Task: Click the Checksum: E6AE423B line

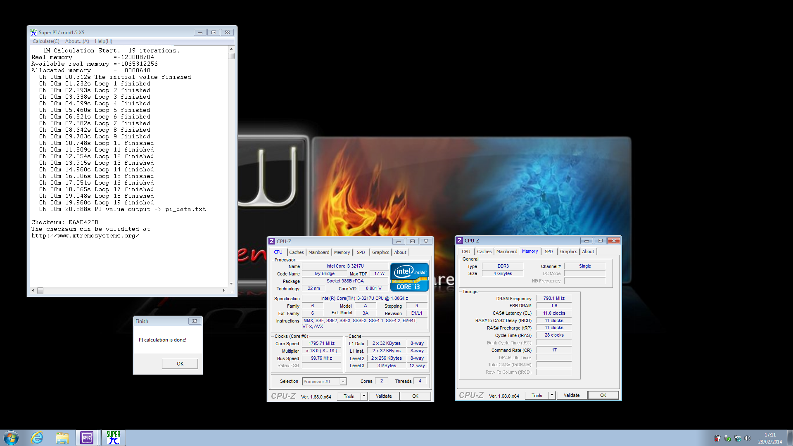Action: coord(65,223)
